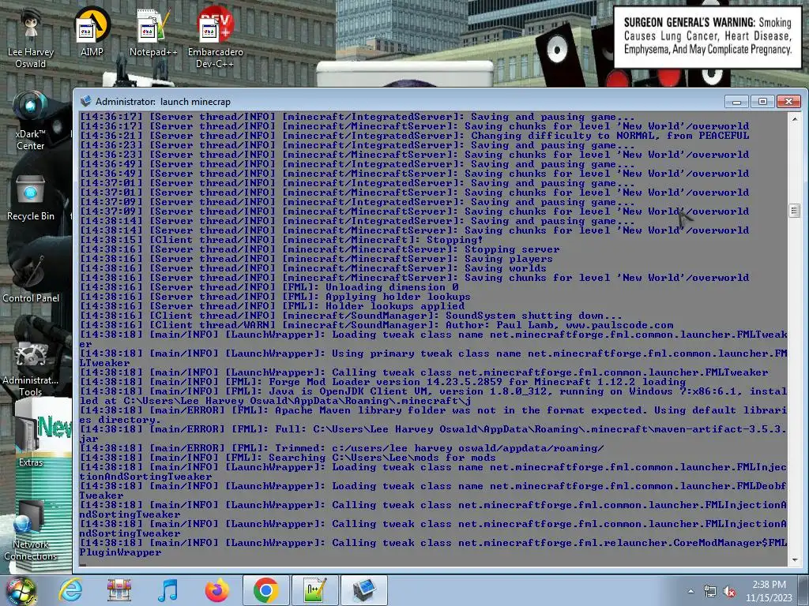Screen dimensions: 809x606
Task: Click the 'Administrator: launch minecrap' title text
Action: [163, 102]
